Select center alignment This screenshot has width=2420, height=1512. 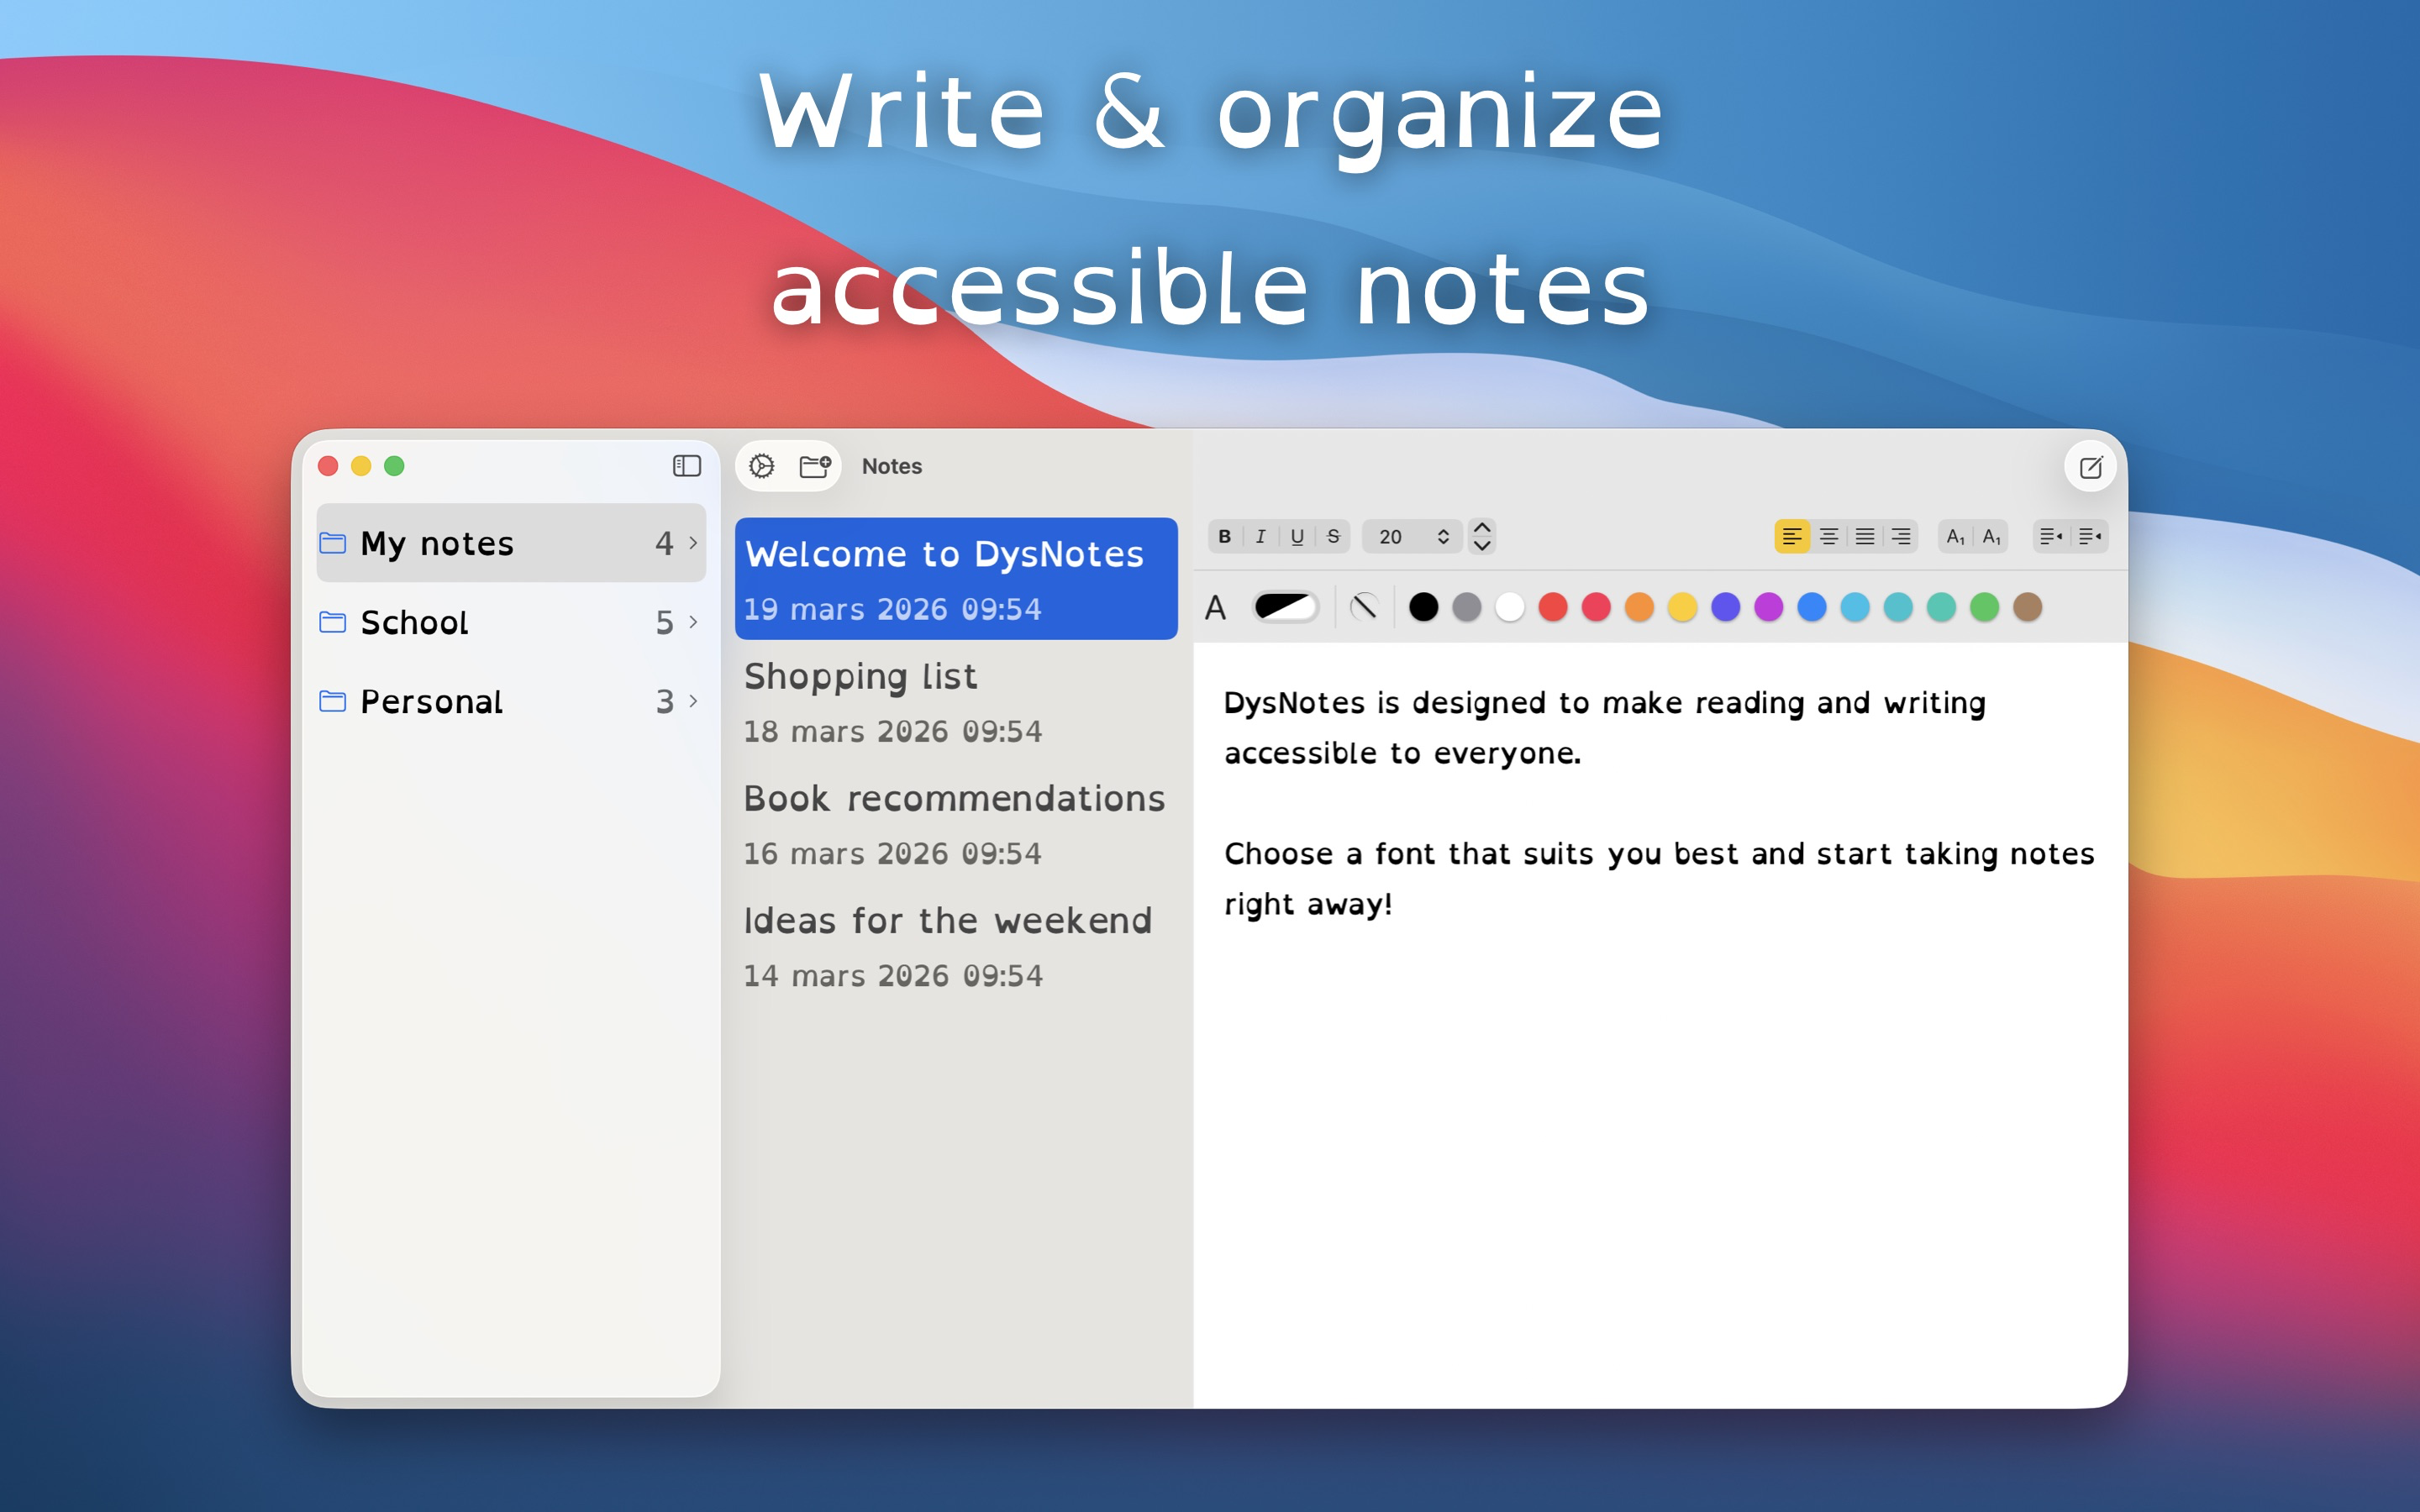click(1829, 537)
